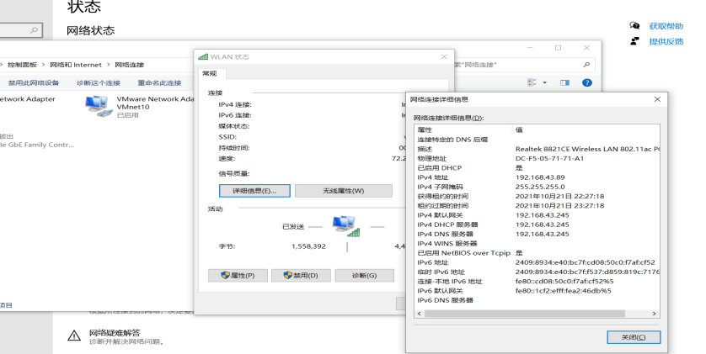706x354 pixels.
Task: Run 诊断(G) in WLAN status dialog
Action: tap(364, 276)
